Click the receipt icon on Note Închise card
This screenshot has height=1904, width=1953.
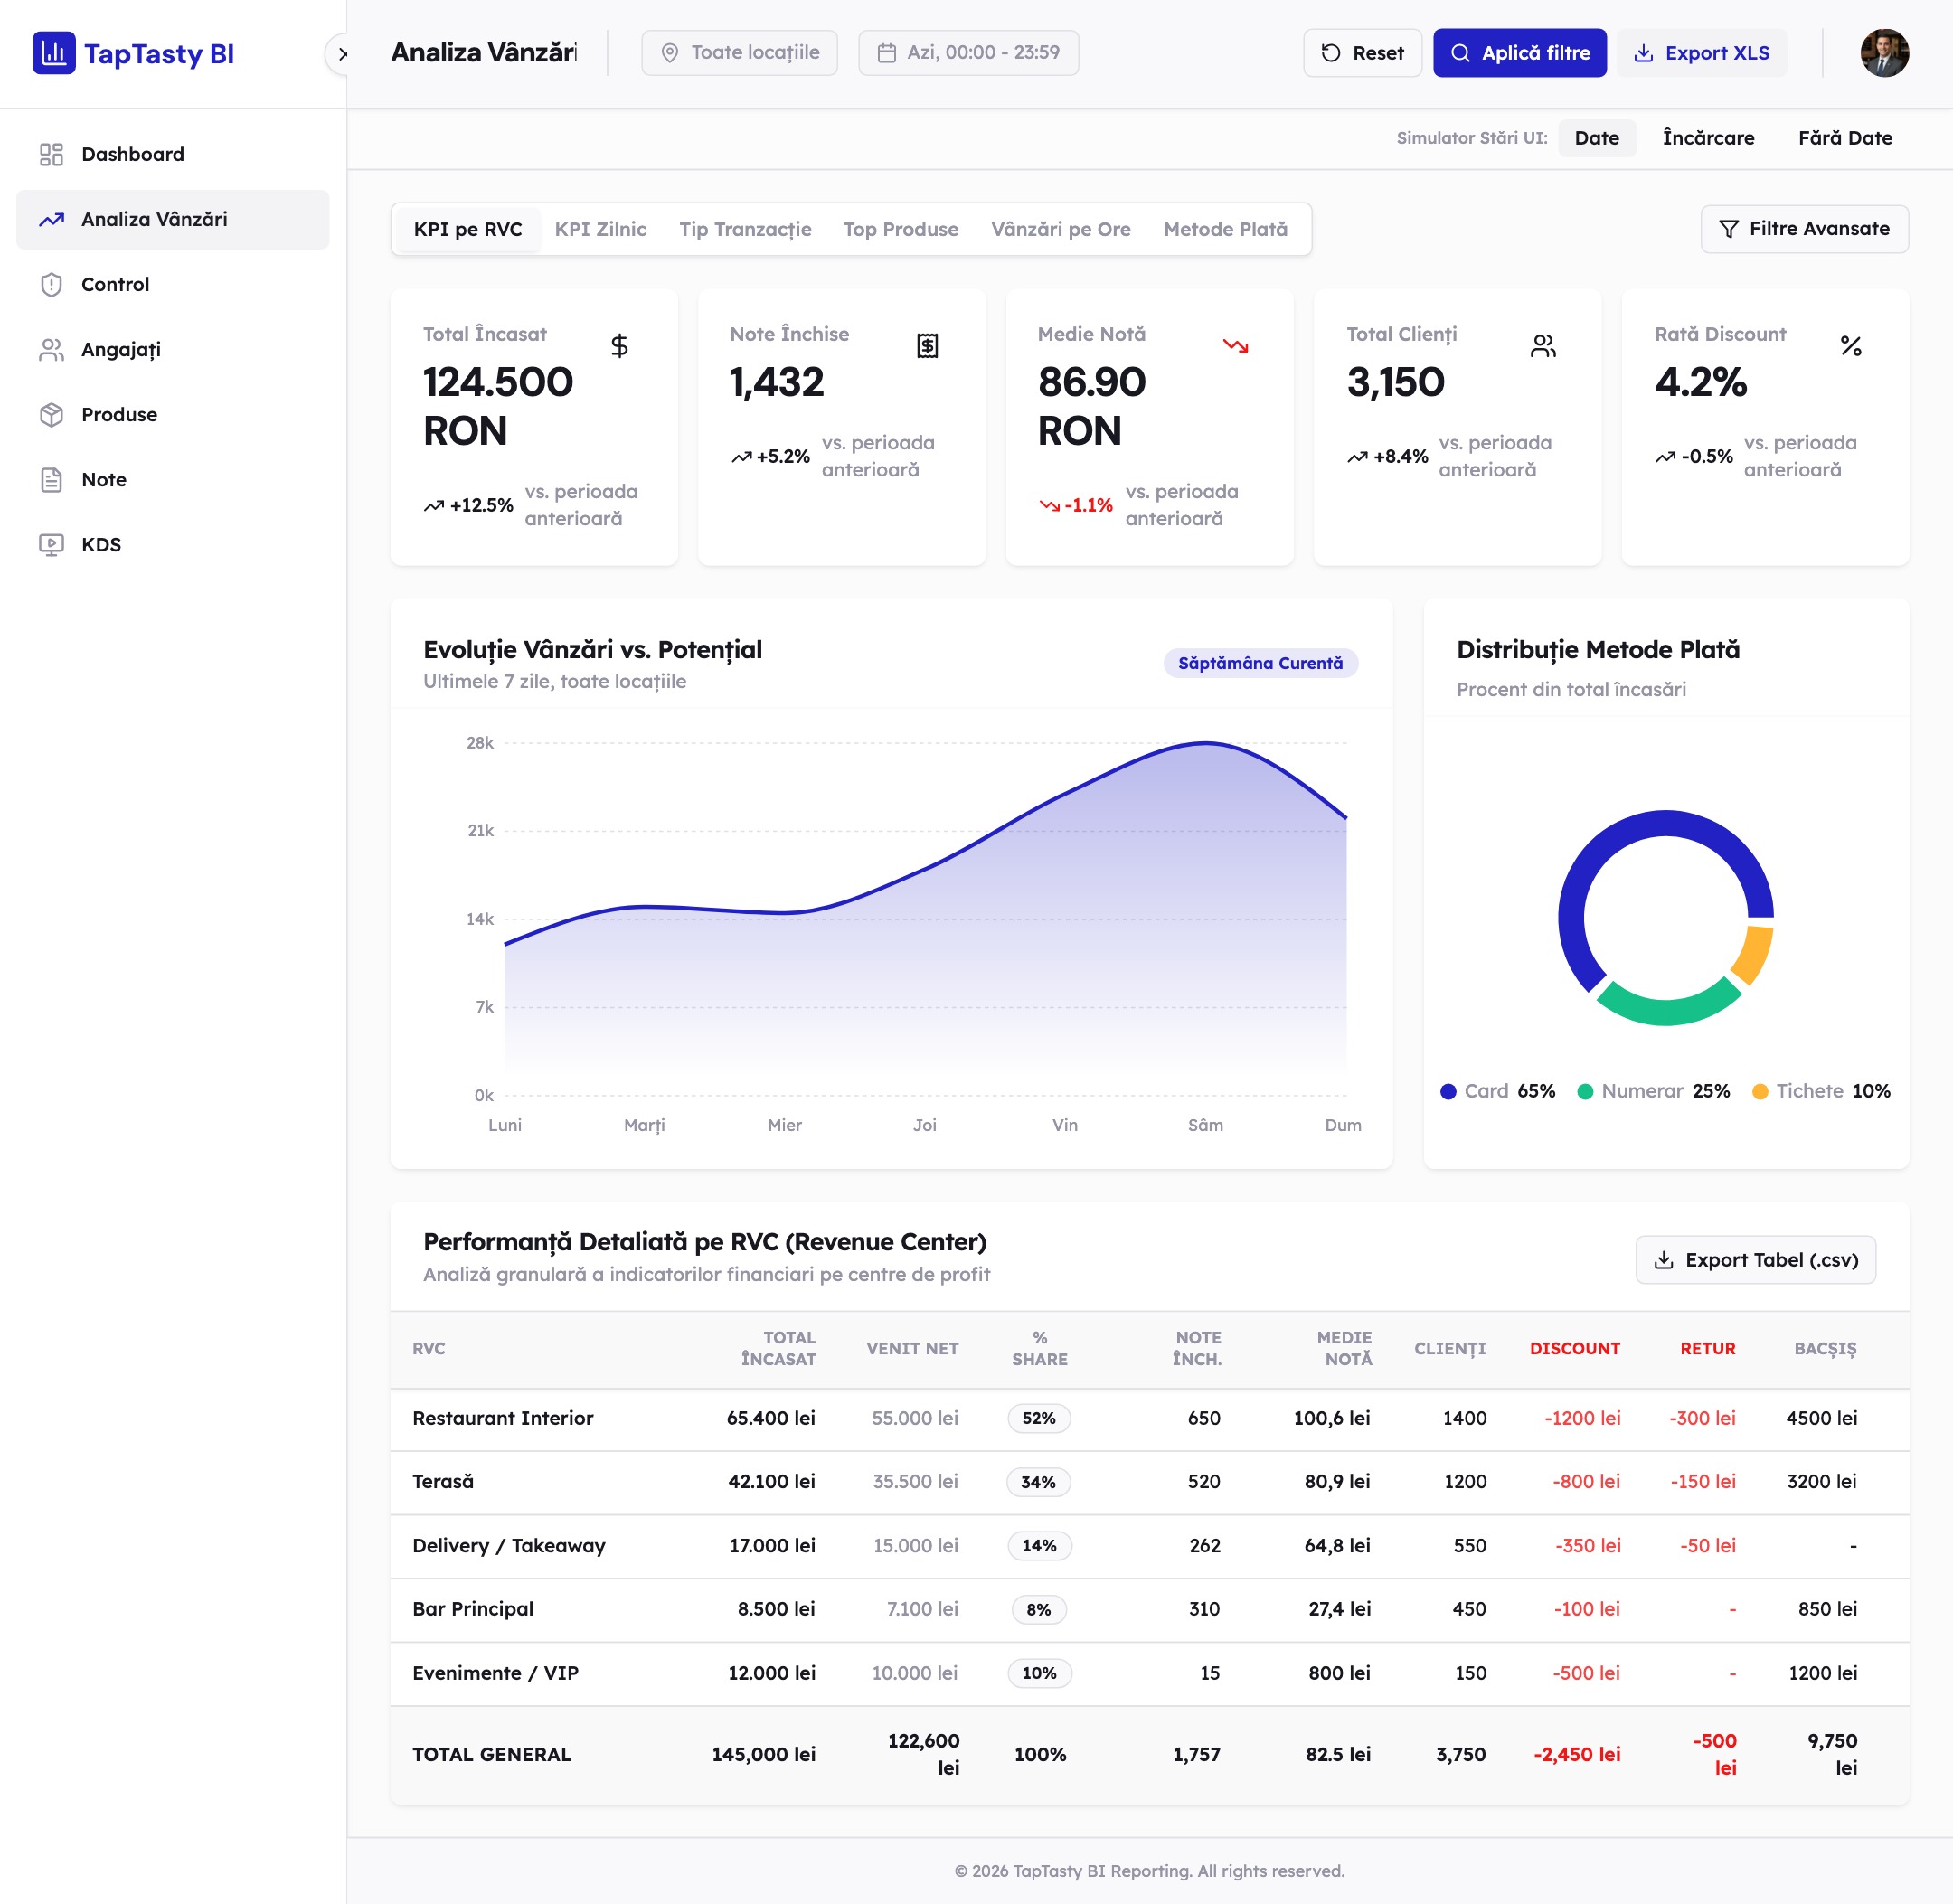click(928, 346)
